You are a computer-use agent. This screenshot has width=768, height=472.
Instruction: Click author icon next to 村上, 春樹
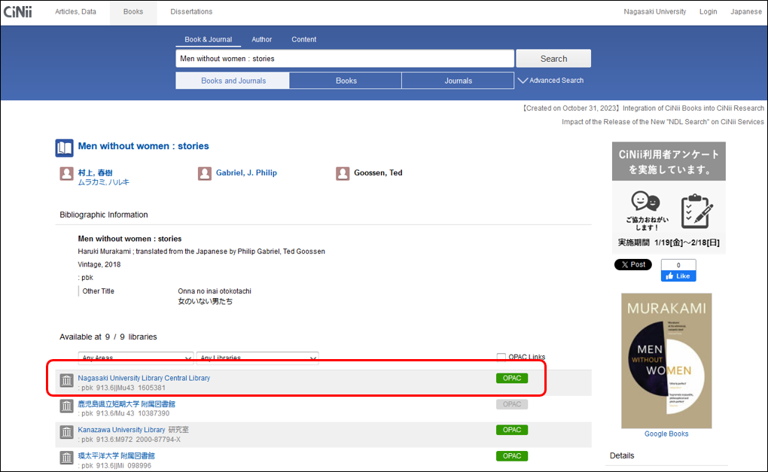tap(66, 174)
